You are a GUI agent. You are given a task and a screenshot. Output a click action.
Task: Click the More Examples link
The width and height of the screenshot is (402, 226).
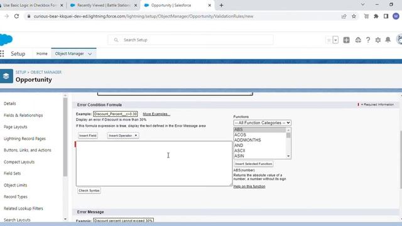click(156, 114)
